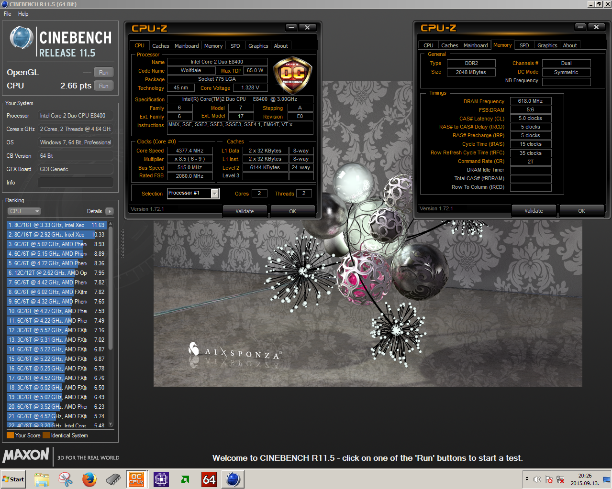Switch to the Cinebench taskbar button
Screen dimensions: 612x489
(x=233, y=479)
